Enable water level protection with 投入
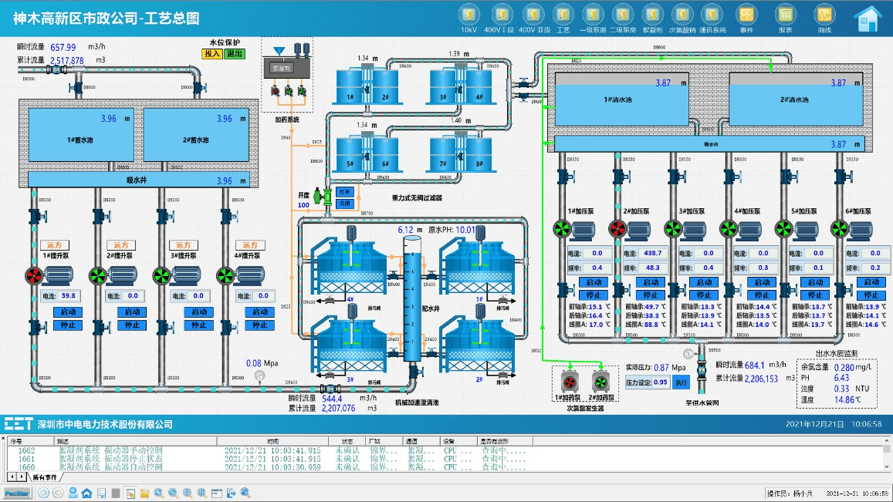893x502 pixels. [212, 54]
